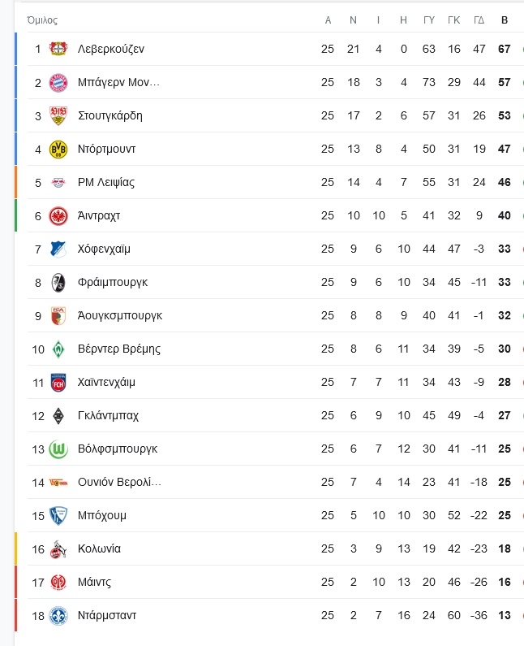Click the bold Β points column header
Screen dimensions: 524x646
[x=505, y=20]
